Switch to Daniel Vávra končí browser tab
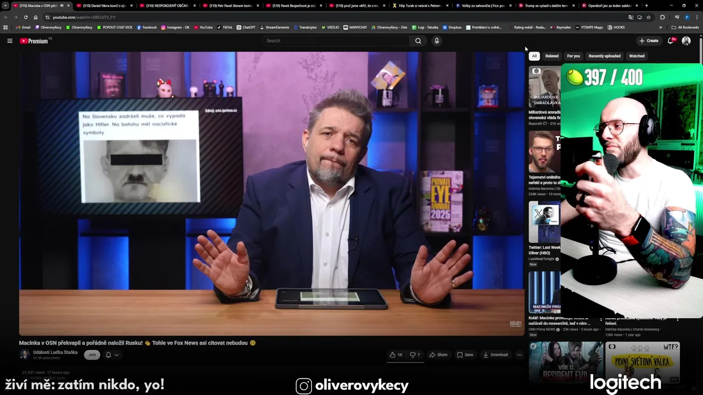This screenshot has height=395, width=703. pyautogui.click(x=104, y=5)
